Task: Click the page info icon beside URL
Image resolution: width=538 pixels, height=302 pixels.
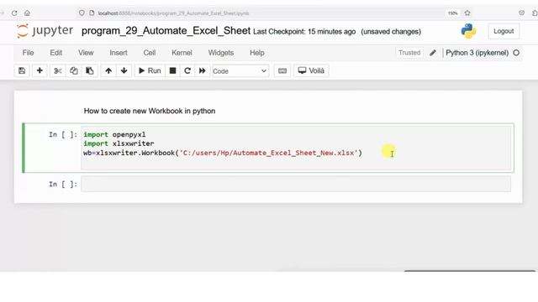Action: coord(92,13)
